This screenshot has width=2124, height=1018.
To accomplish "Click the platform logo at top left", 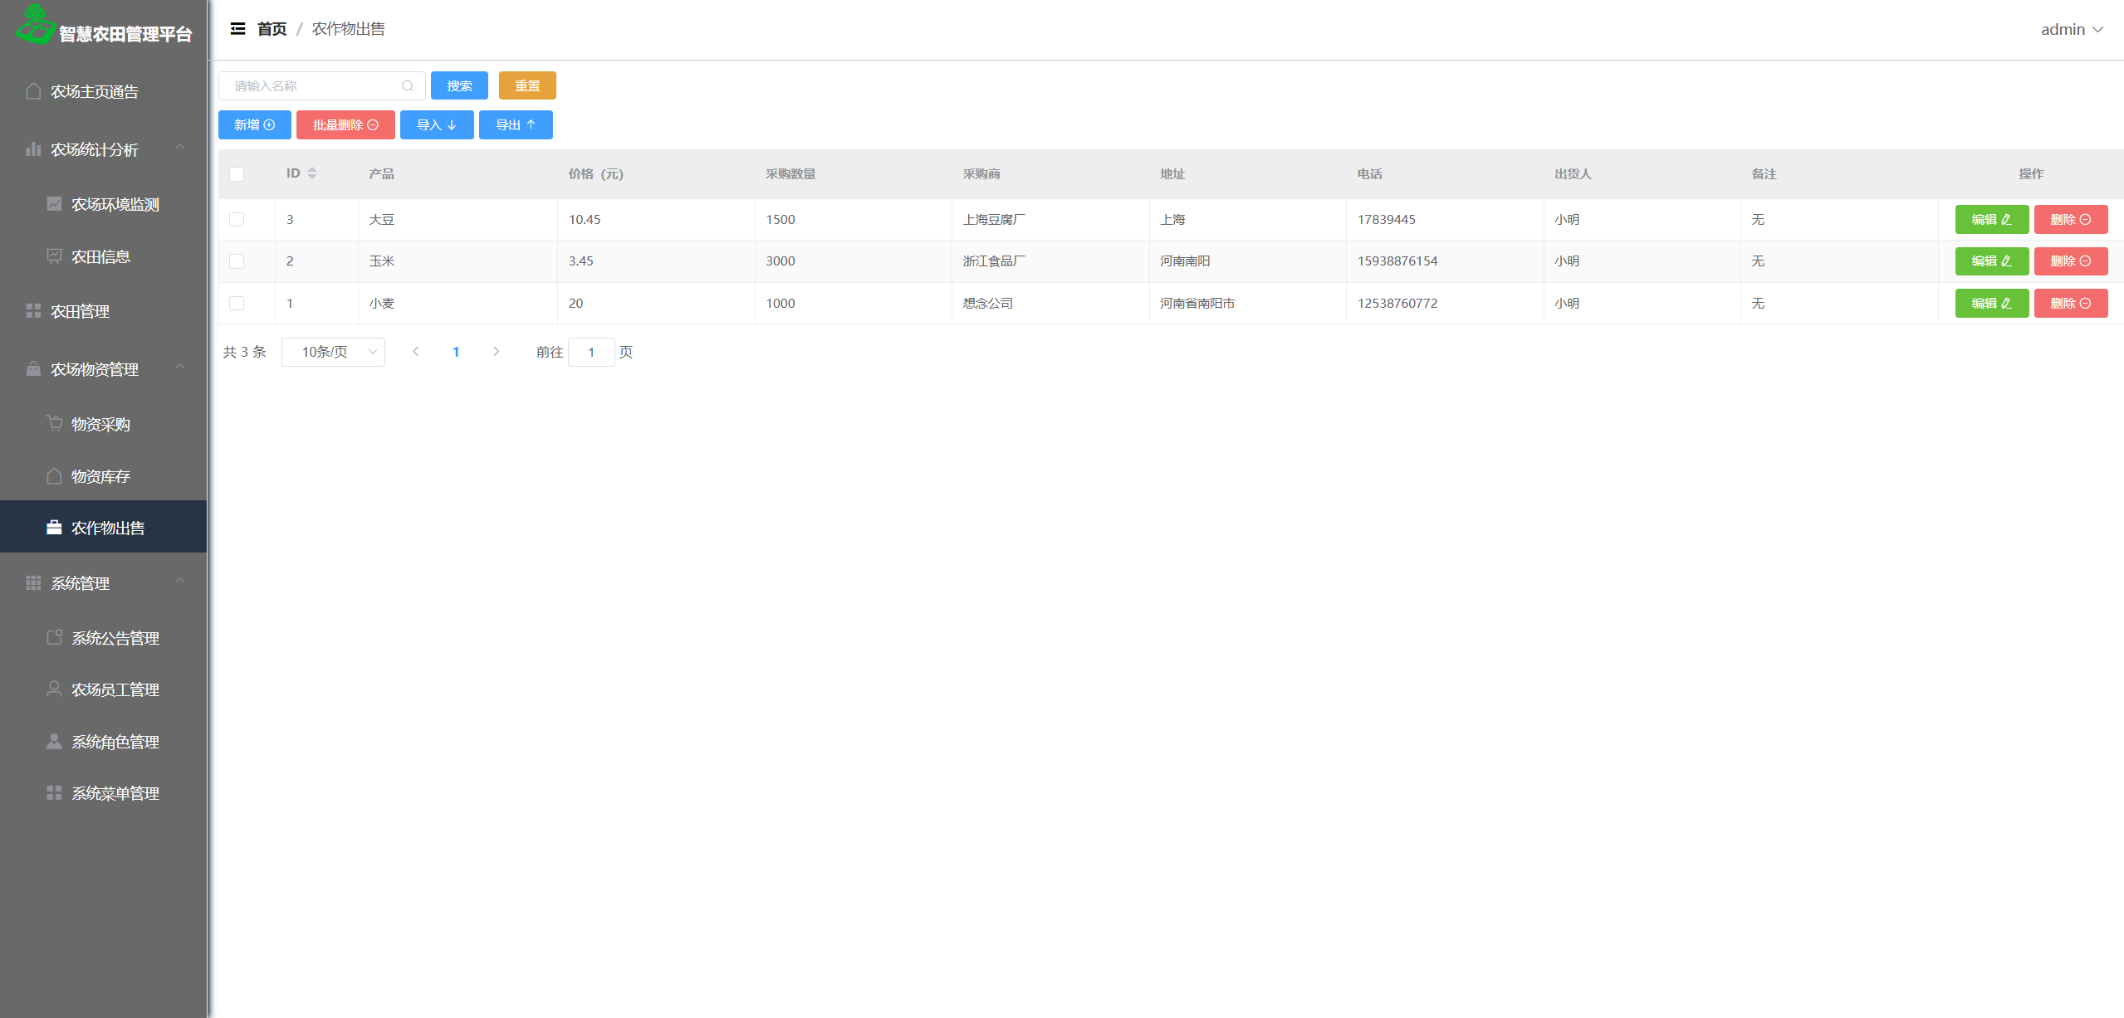I will click(x=35, y=25).
